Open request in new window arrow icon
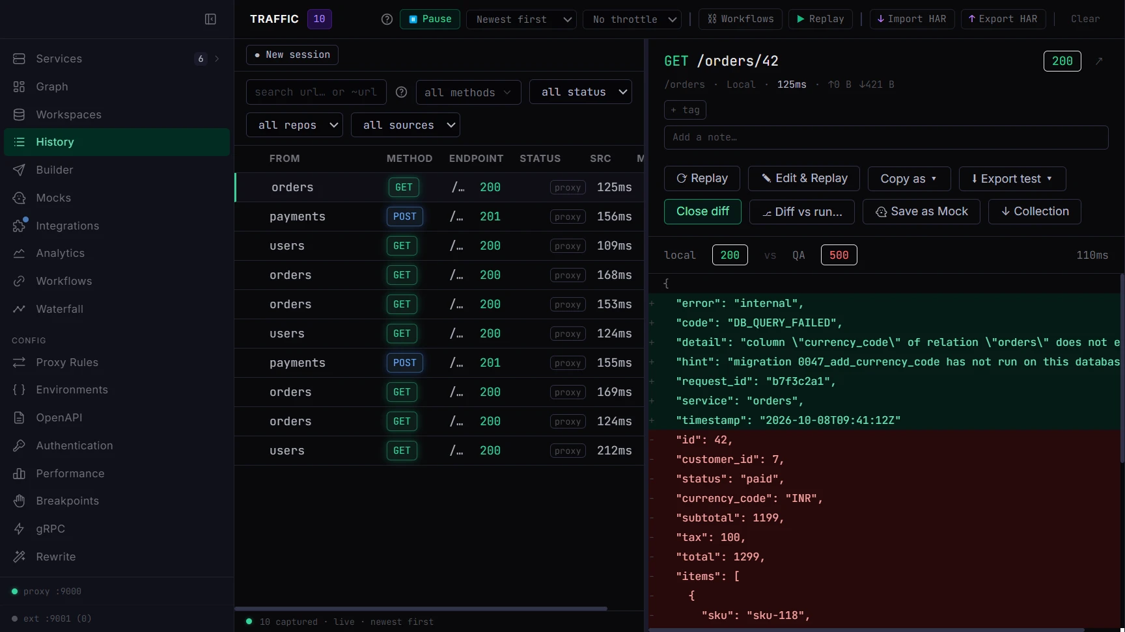 coord(1099,61)
